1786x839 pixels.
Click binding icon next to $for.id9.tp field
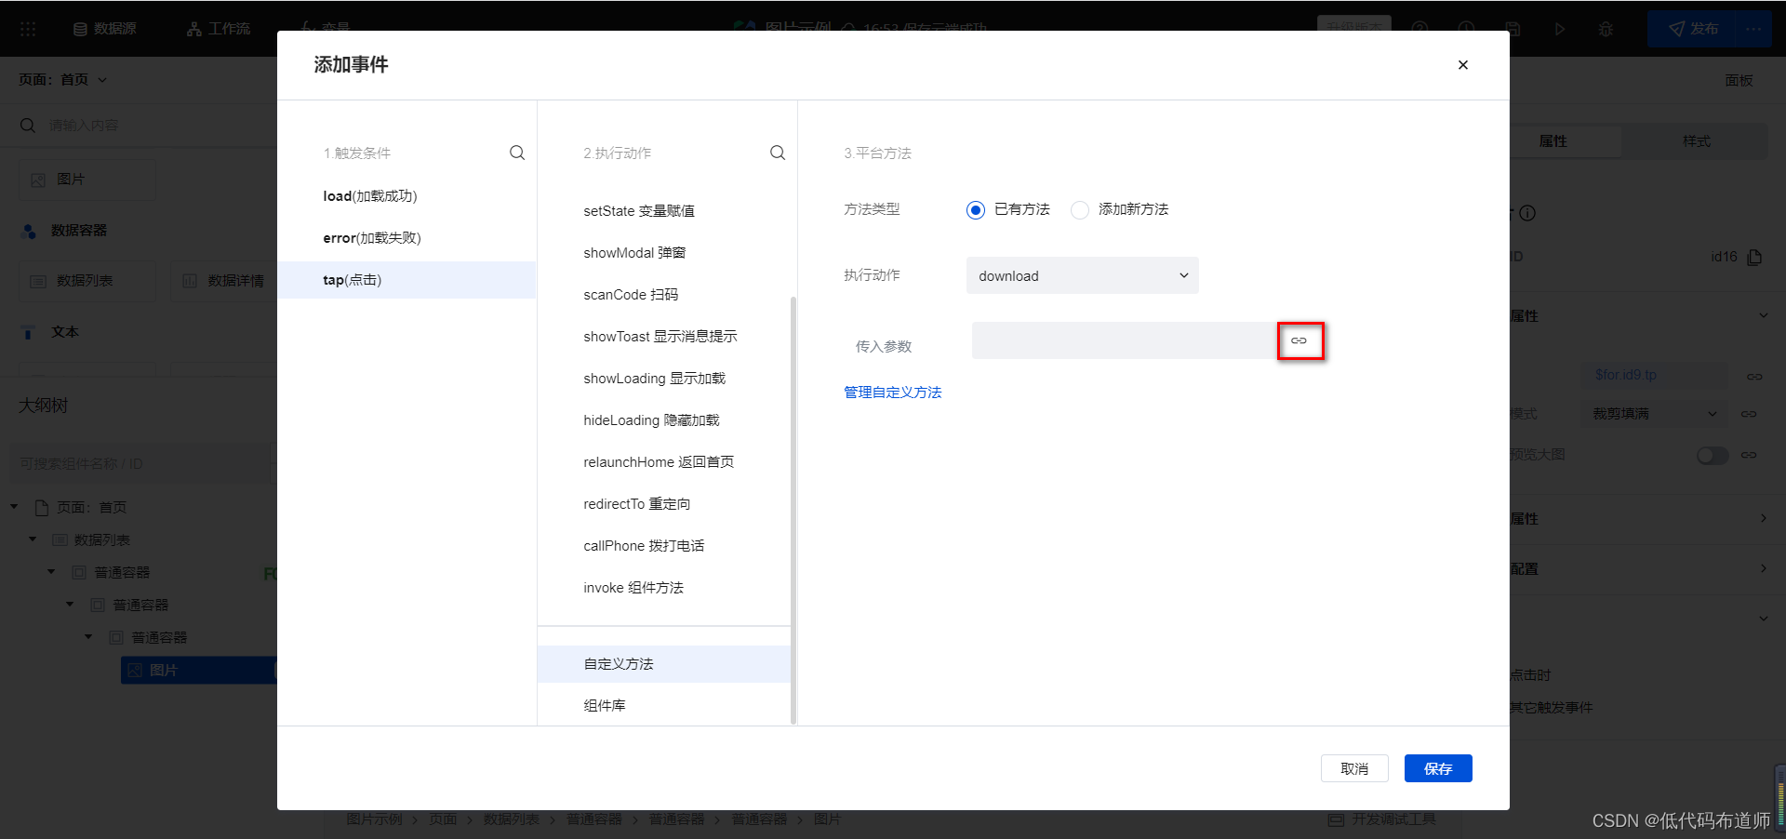pos(1754,376)
